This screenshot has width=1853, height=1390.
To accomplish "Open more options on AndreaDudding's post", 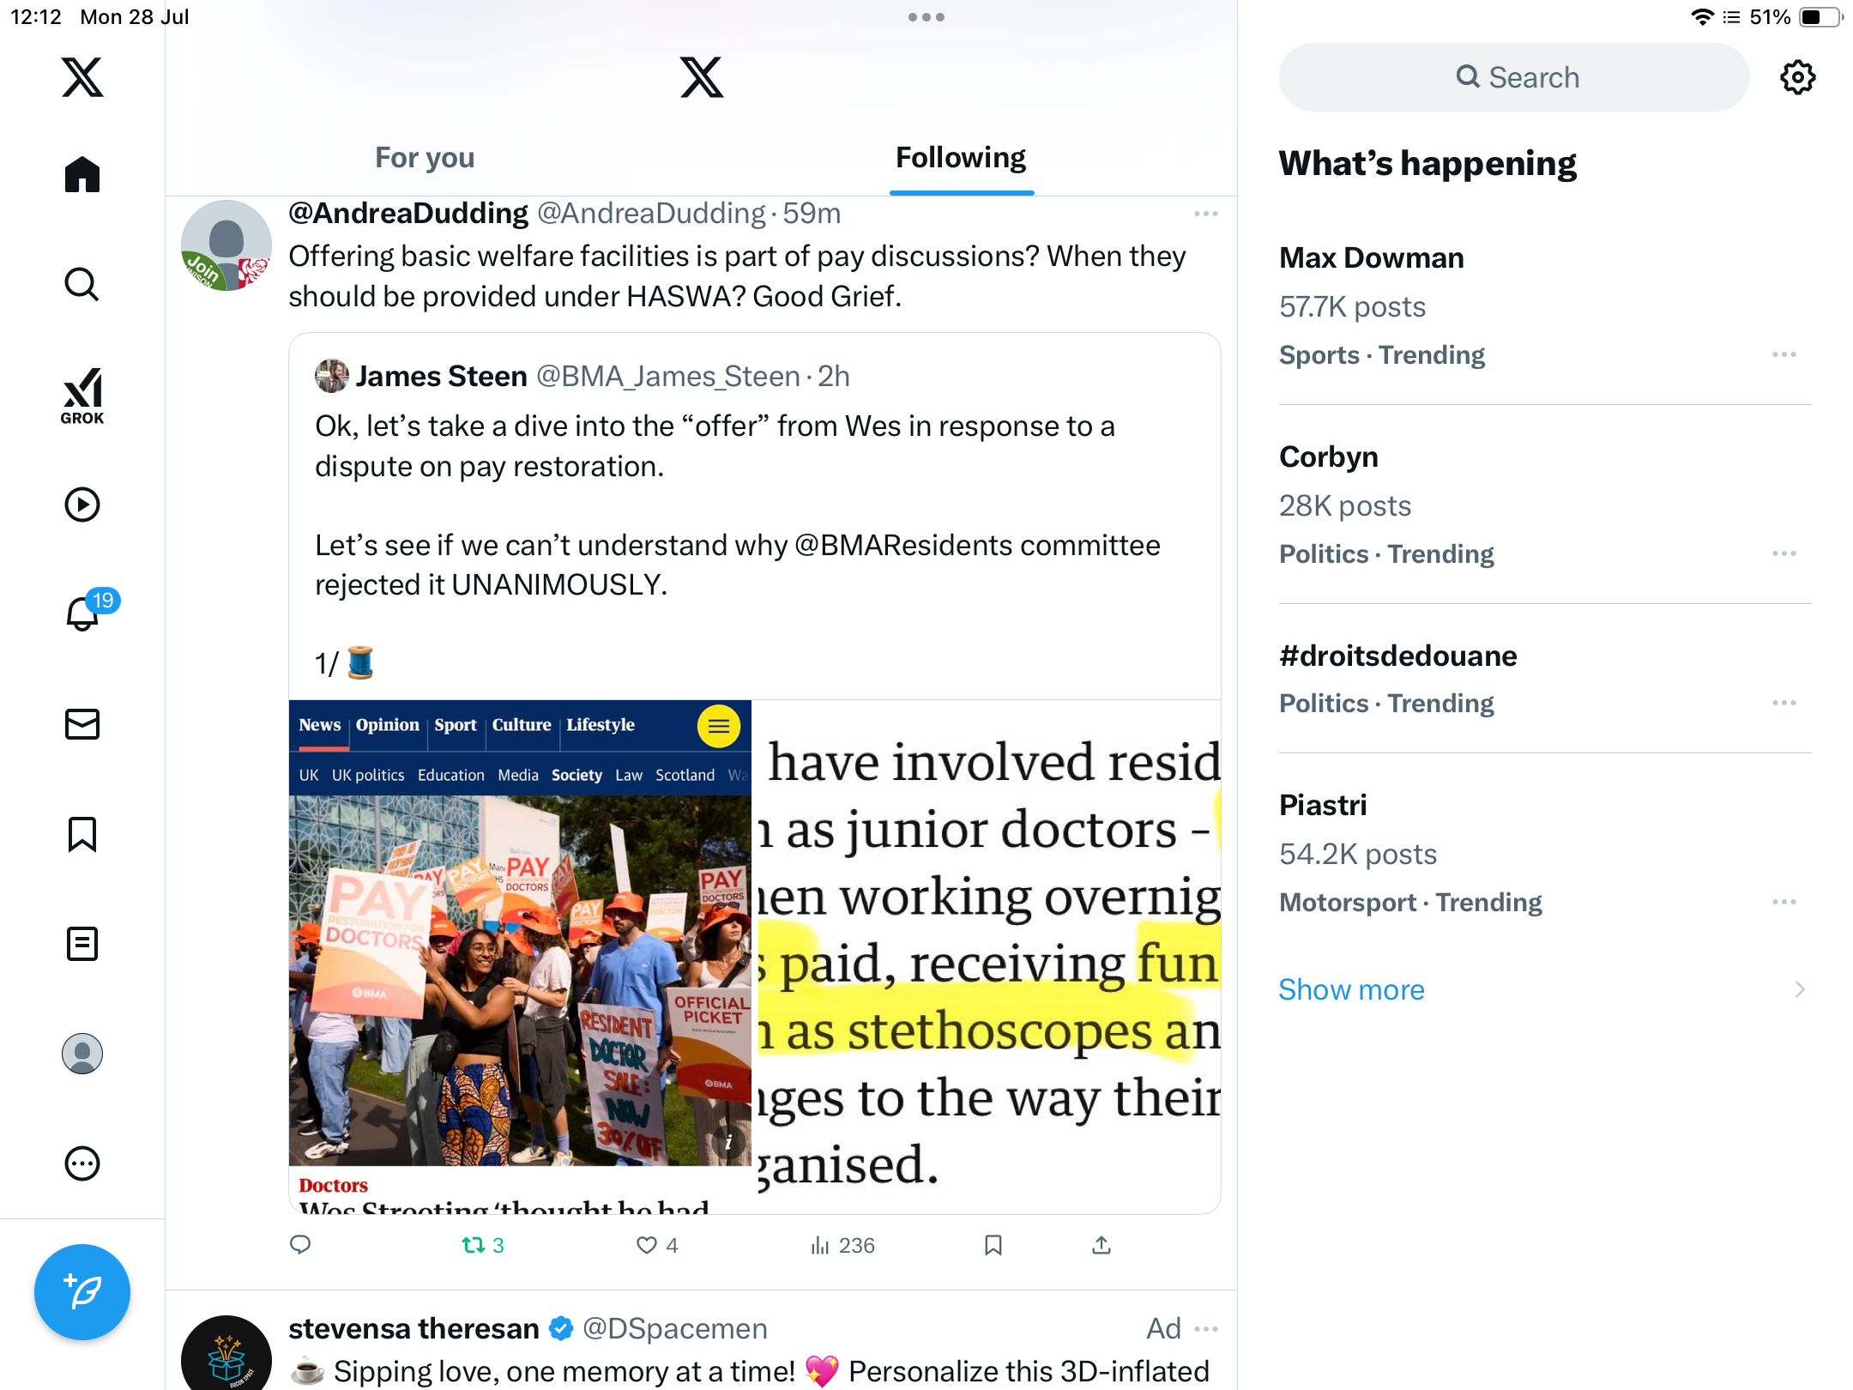I will (1205, 214).
